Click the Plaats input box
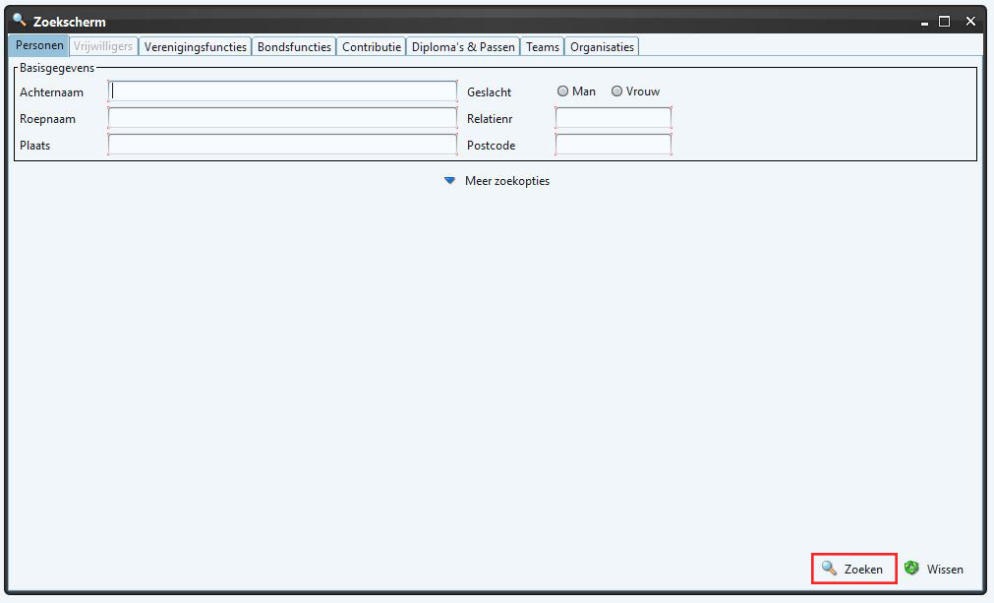 pos(282,145)
